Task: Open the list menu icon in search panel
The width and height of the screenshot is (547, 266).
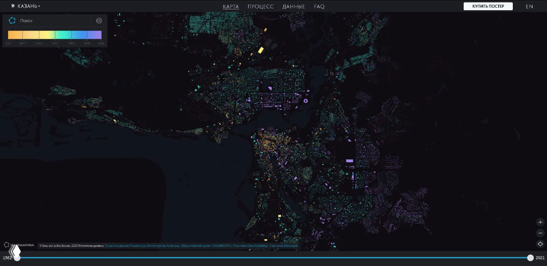Action: (x=99, y=20)
